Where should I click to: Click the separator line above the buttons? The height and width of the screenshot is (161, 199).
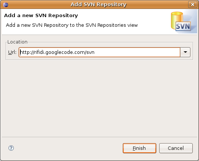click(x=99, y=137)
